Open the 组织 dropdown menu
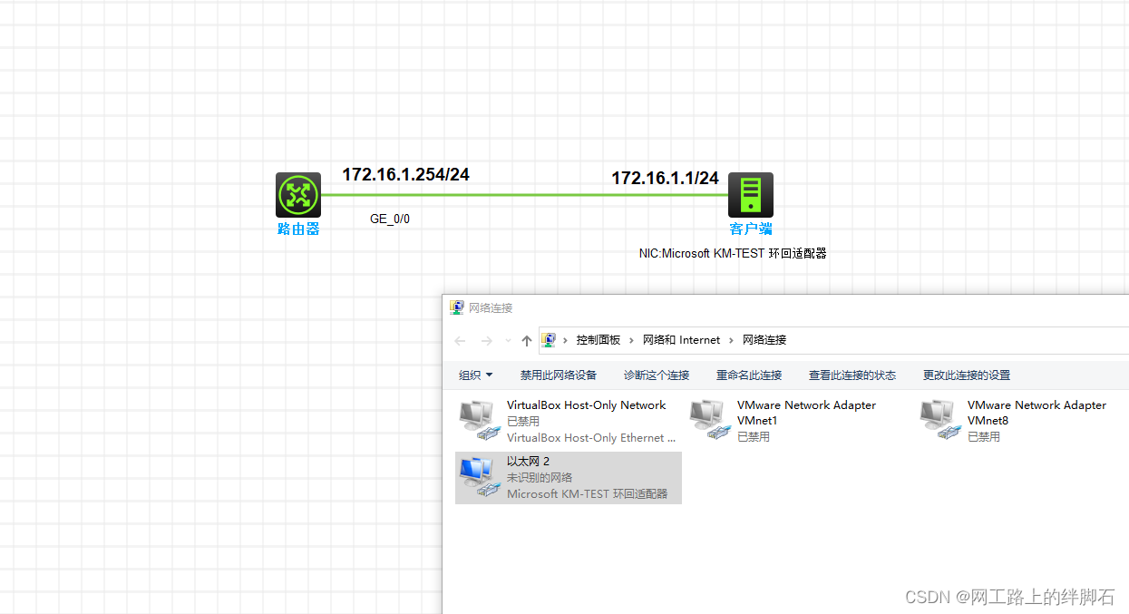This screenshot has width=1129, height=614. click(x=475, y=374)
